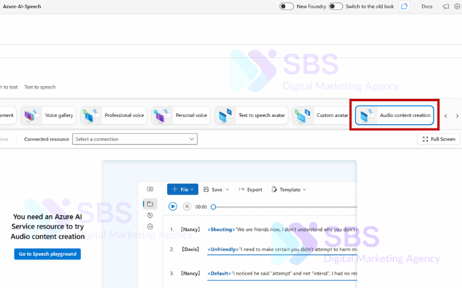Click the play audio button
The image size is (462, 288).
(x=173, y=207)
